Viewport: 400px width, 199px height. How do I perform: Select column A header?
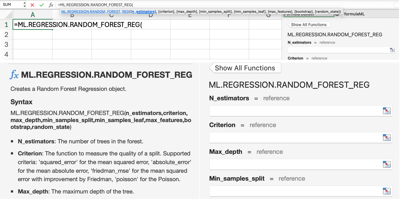(33, 15)
